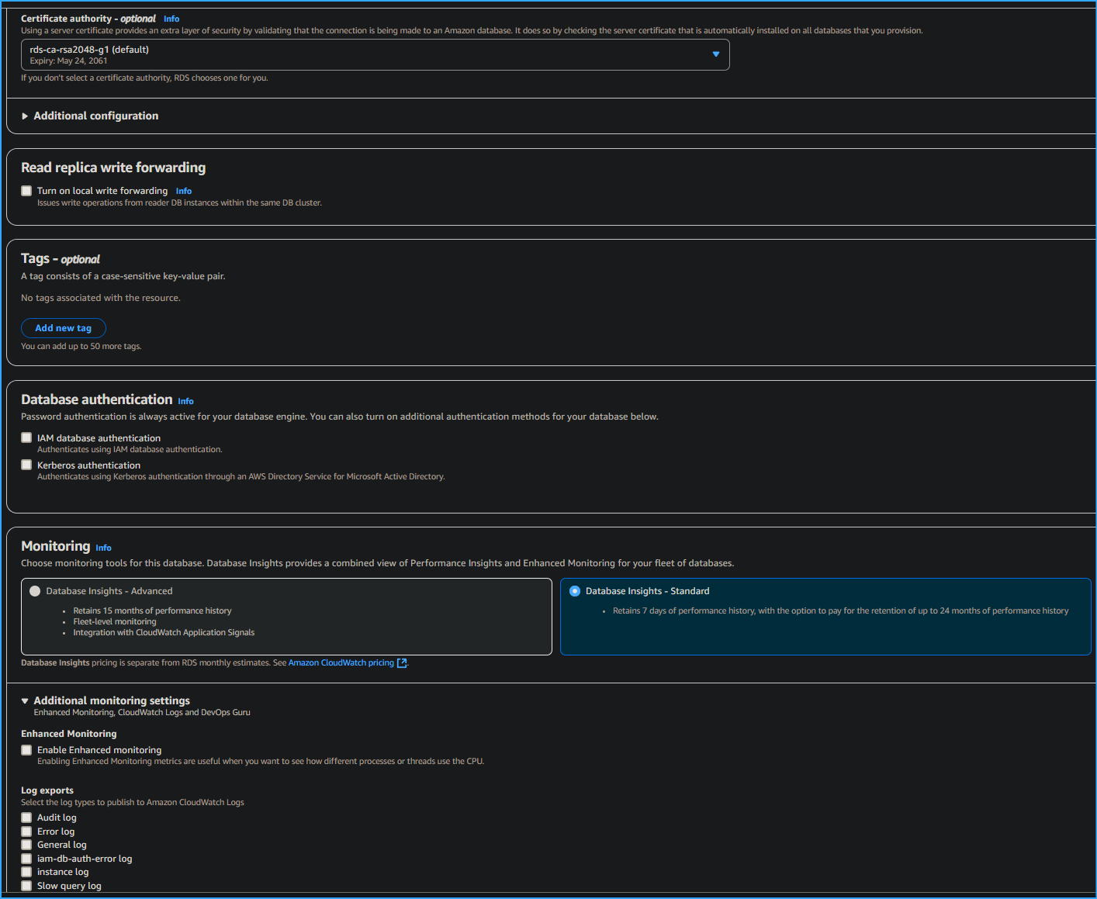This screenshot has width=1097, height=899.
Task: Check the Slow query log export option
Action: point(26,885)
